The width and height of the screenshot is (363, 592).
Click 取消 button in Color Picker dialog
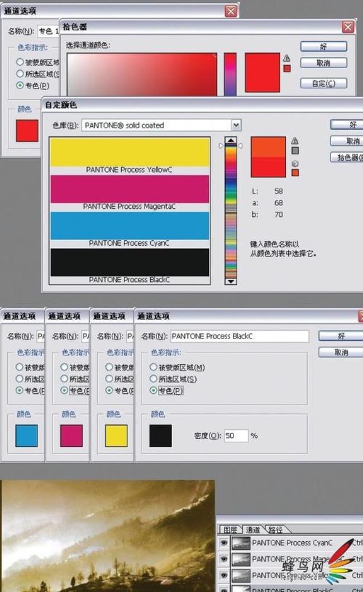pos(323,63)
